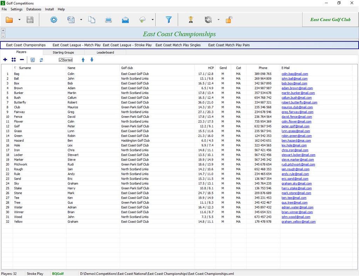Move player down with the blue down arrow
Viewport: 359px width, 276px height.
click(x=92, y=60)
